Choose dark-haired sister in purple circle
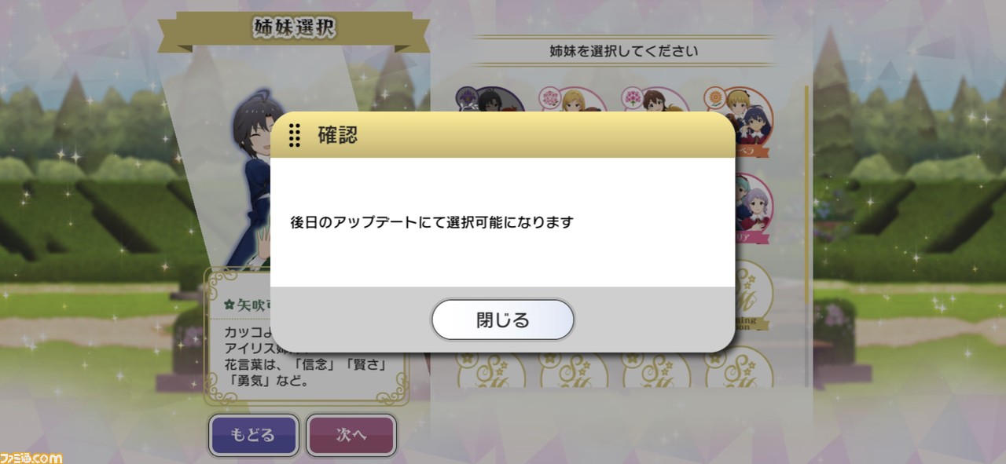1006x464 pixels. click(497, 100)
